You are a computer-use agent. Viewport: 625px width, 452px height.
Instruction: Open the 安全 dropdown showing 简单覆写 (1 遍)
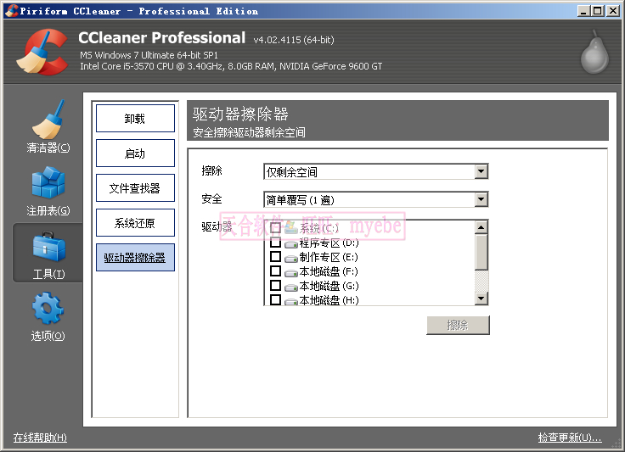376,199
